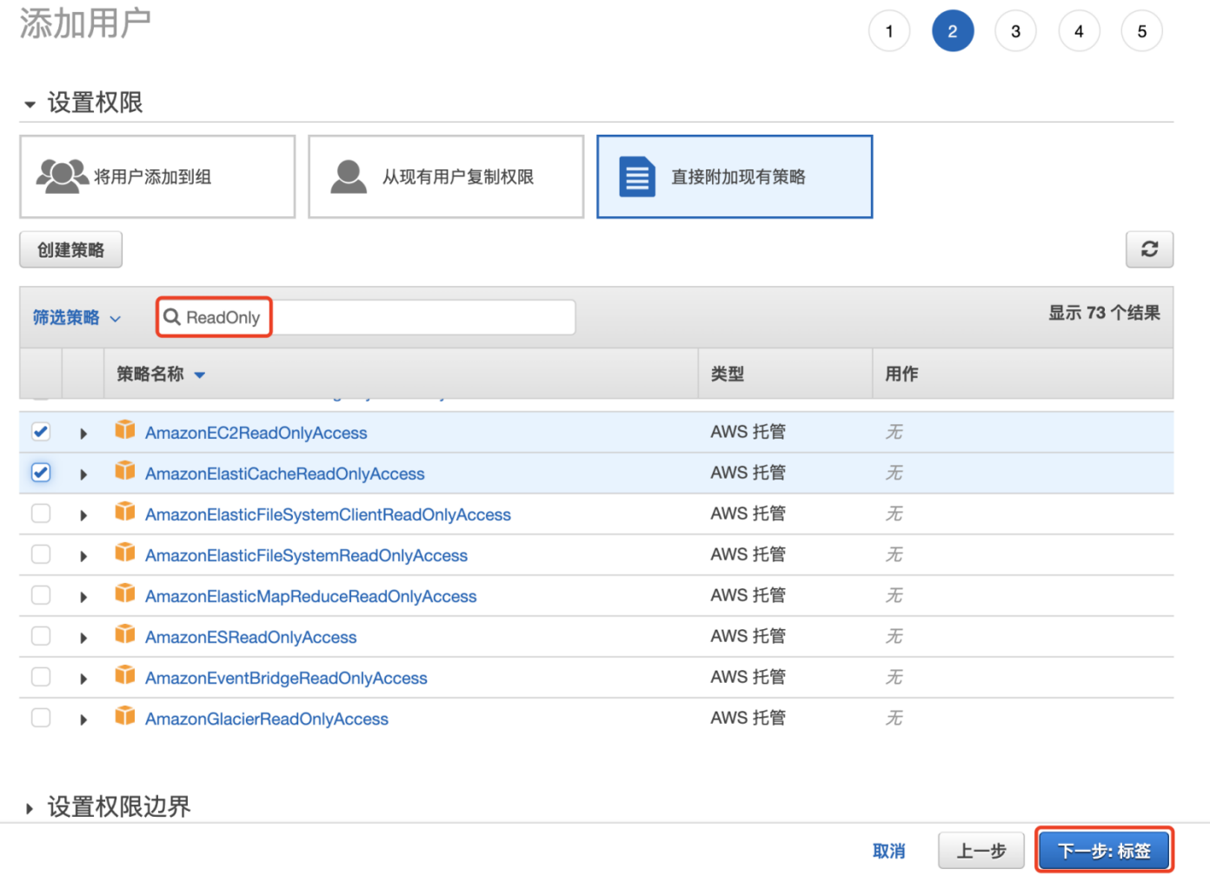Expand AmazonElastiCacheReadOnlyAccess row details arrow
Image resolution: width=1210 pixels, height=875 pixels.
point(83,474)
